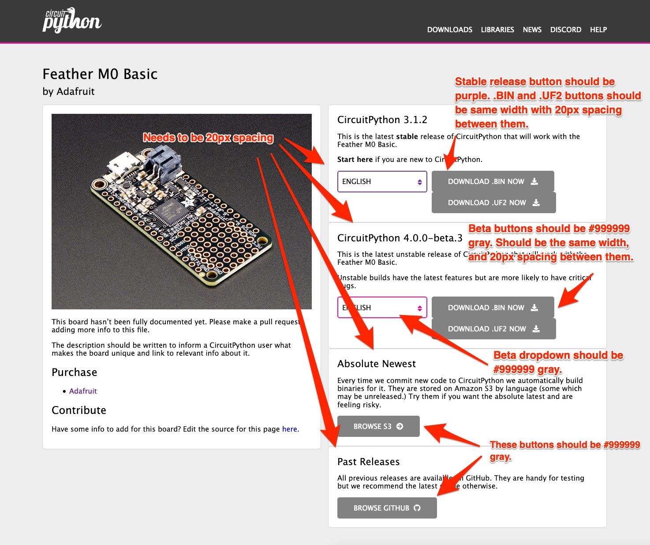The height and width of the screenshot is (545, 650).
Task: Click download icon on stable .UF2 button
Action: [536, 203]
